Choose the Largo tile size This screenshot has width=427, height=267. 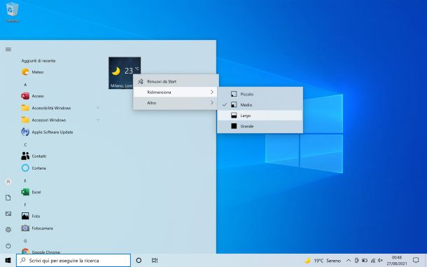[x=260, y=116]
